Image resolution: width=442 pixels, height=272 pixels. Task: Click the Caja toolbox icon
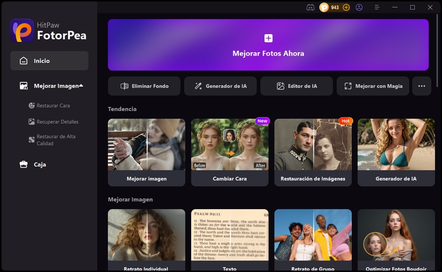click(23, 164)
